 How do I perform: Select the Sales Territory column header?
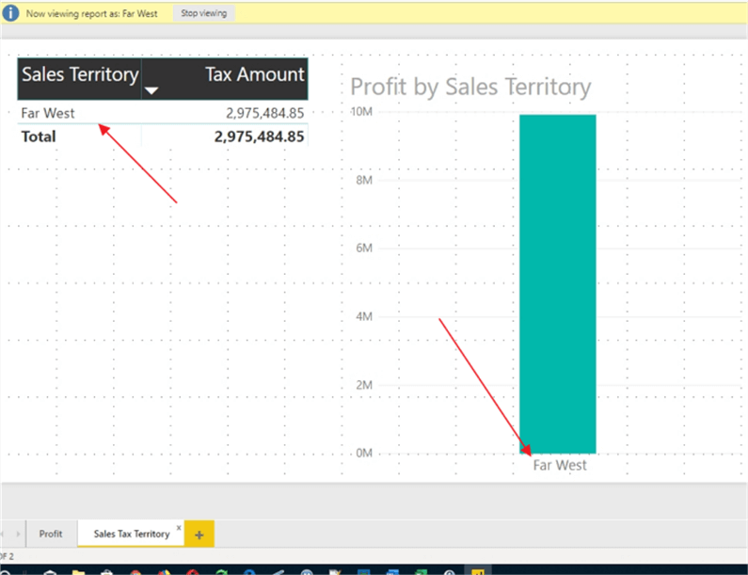(x=80, y=75)
